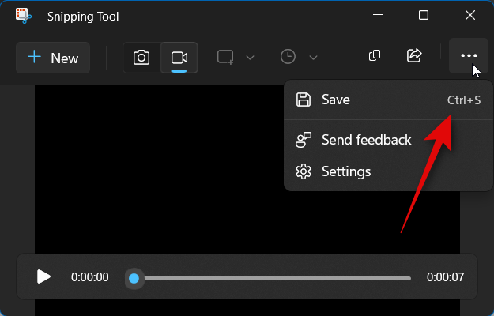The width and height of the screenshot is (494, 316).
Task: Click the middle of the video timeline track
Action: pyautogui.click(x=273, y=278)
